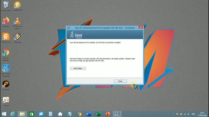Click the IND language indicator

(x=193, y=114)
